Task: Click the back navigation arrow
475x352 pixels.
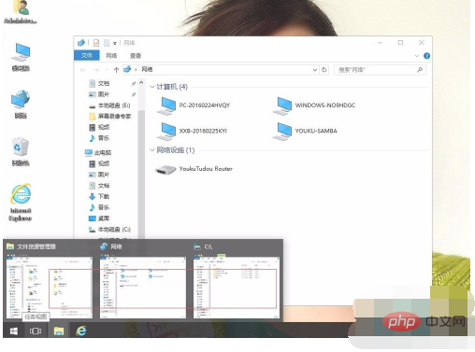Action: point(82,70)
